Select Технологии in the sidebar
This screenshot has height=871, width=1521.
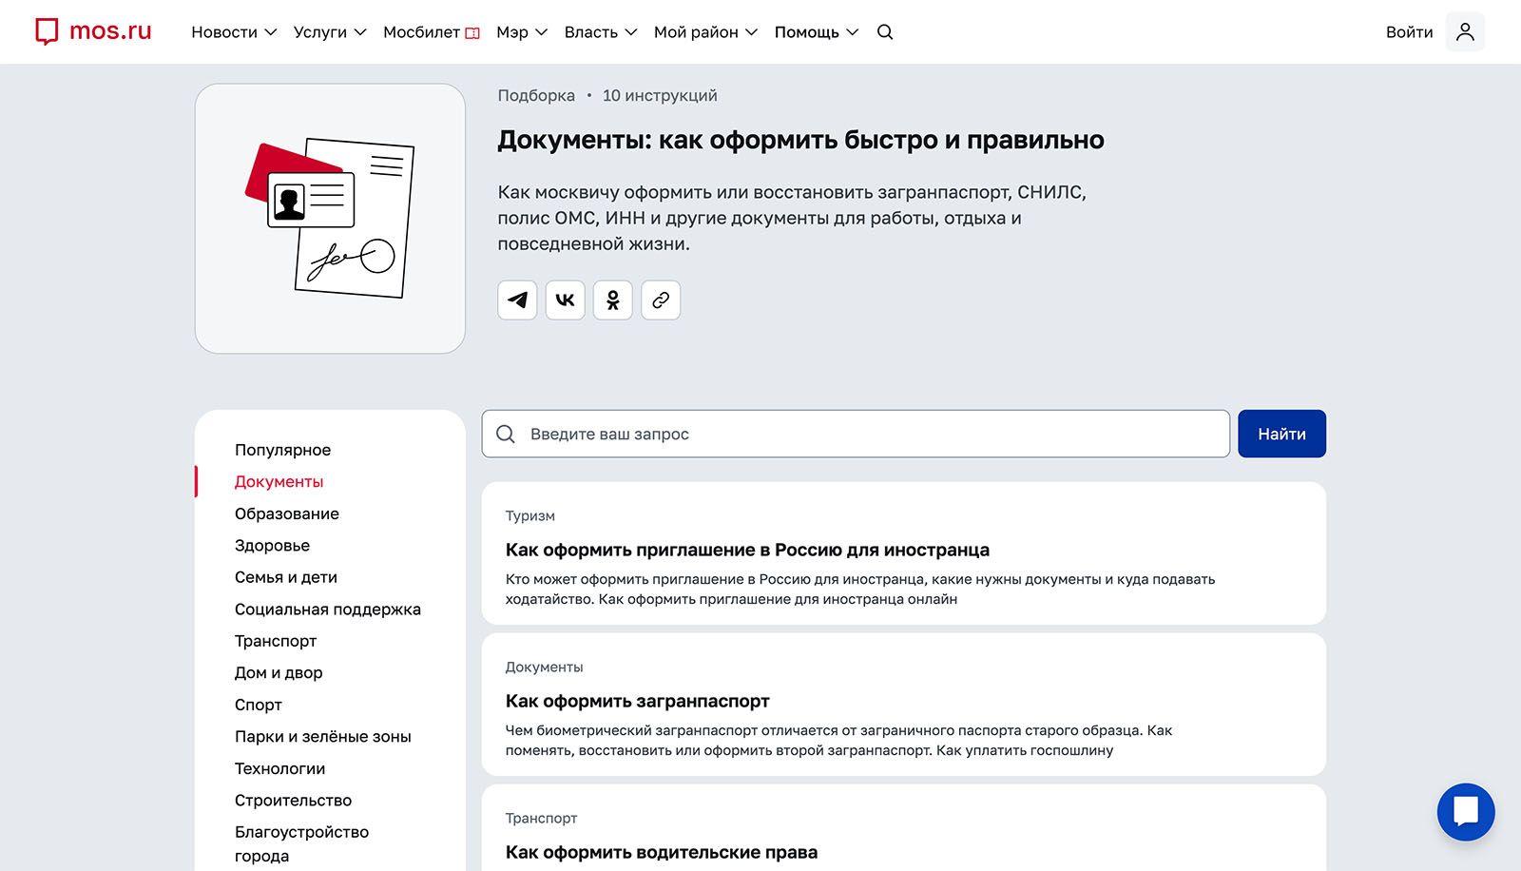tap(279, 768)
